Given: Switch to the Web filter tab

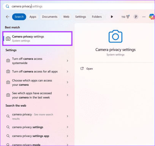Looking at the screenshot, I should pyautogui.click(x=66, y=17).
